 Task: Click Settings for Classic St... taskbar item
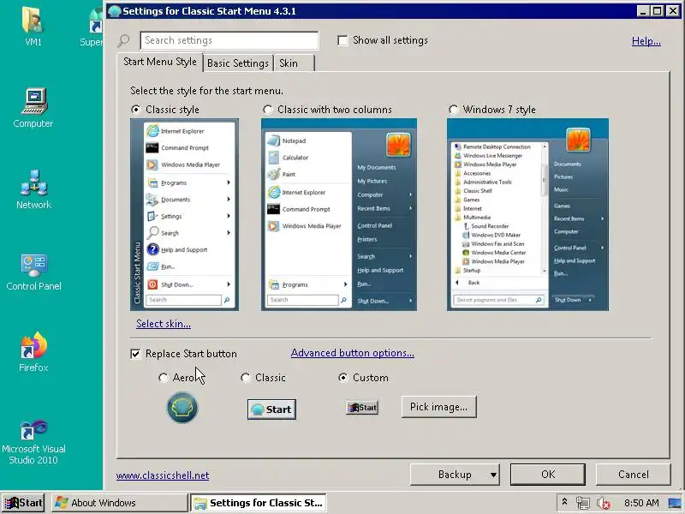[259, 503]
